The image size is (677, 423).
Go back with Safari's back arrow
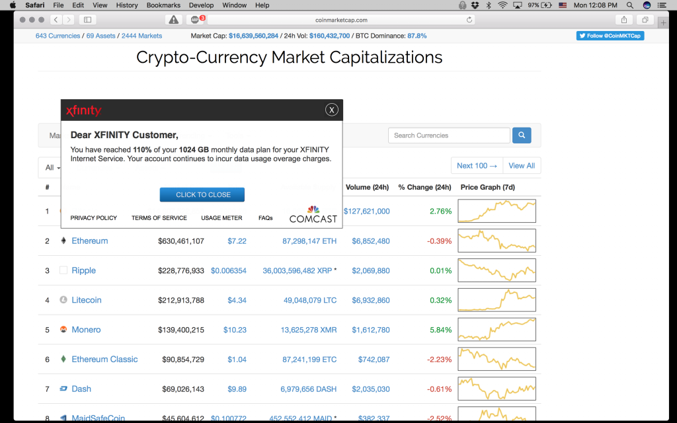click(x=56, y=19)
